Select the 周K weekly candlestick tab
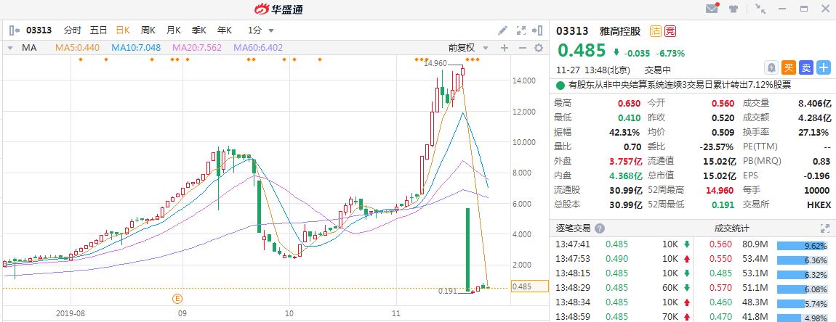 148,30
